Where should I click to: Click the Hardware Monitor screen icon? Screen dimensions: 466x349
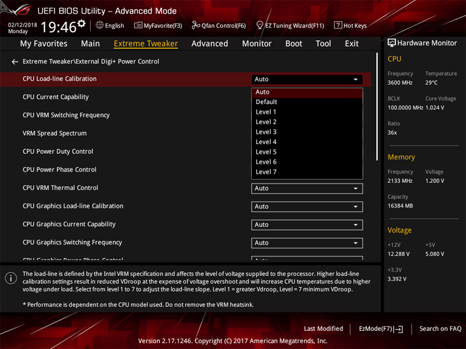coord(392,43)
